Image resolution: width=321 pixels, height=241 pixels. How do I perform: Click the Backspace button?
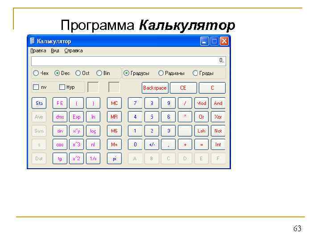tap(155, 88)
